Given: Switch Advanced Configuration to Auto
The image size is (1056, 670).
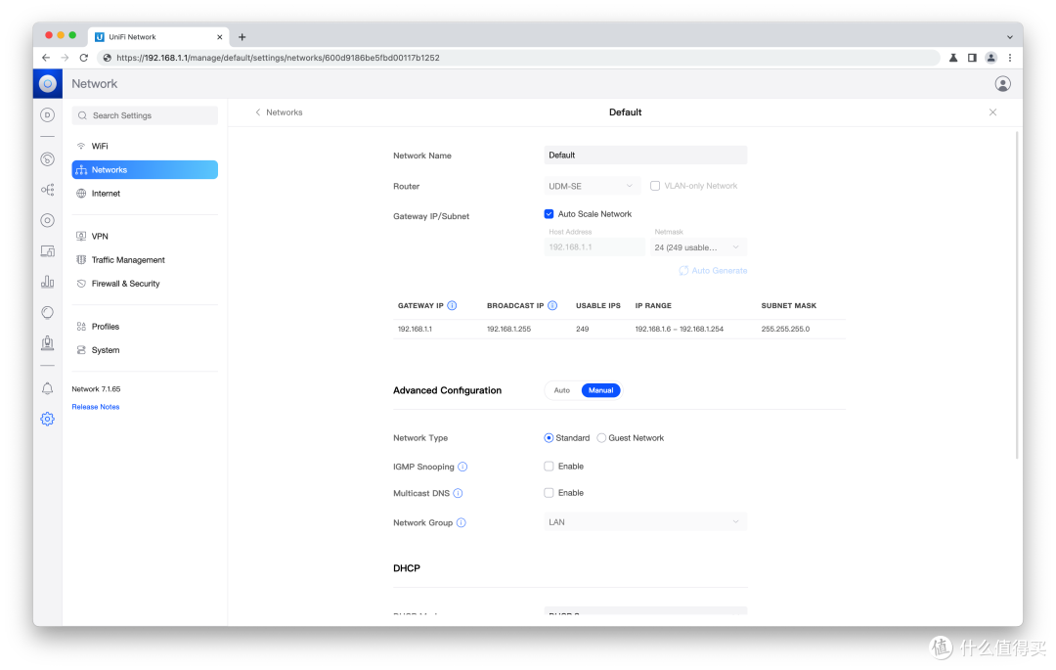Looking at the screenshot, I should (562, 390).
